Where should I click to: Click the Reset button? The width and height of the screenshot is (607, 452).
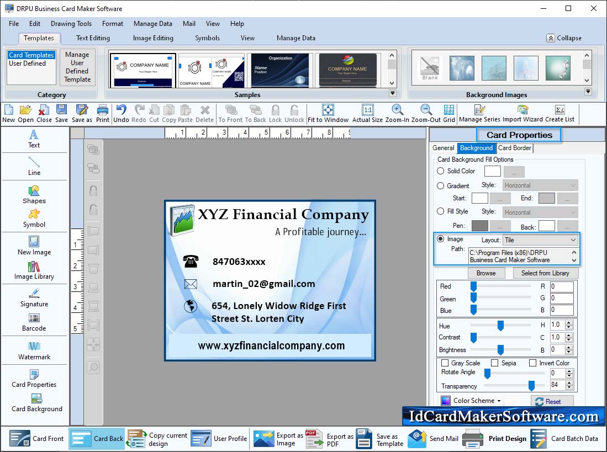[x=552, y=401]
